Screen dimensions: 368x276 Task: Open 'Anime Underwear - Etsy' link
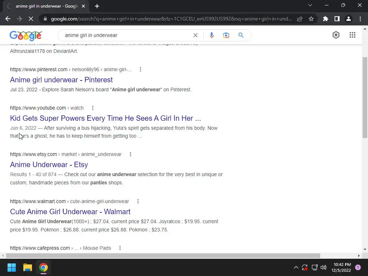click(x=49, y=165)
